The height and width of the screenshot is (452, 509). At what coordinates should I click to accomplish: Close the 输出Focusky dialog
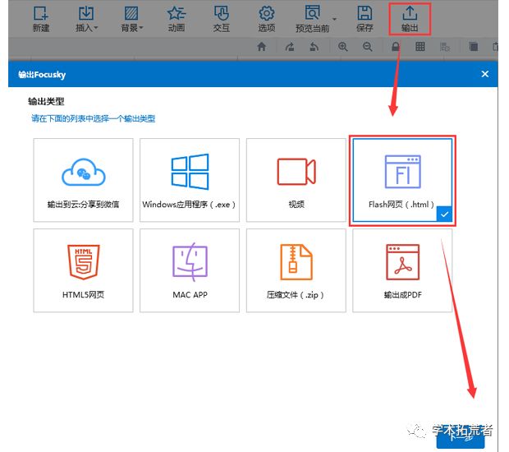click(x=485, y=74)
